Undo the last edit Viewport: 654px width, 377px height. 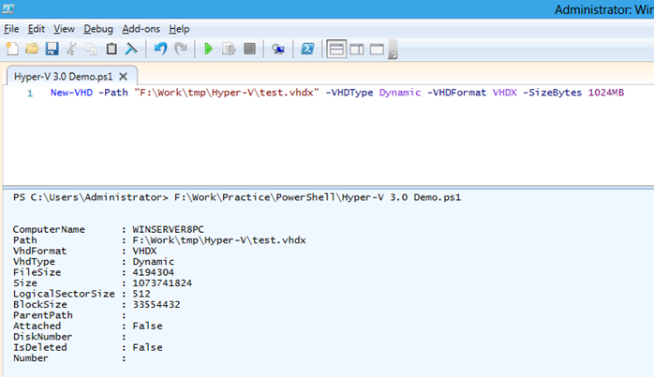[160, 49]
